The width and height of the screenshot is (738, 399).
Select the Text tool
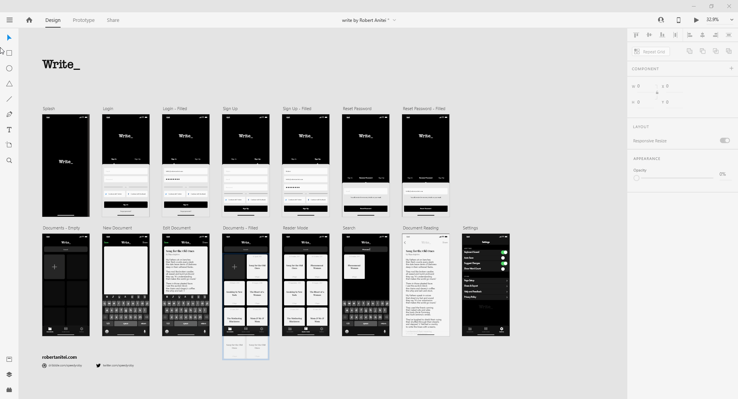click(x=9, y=130)
